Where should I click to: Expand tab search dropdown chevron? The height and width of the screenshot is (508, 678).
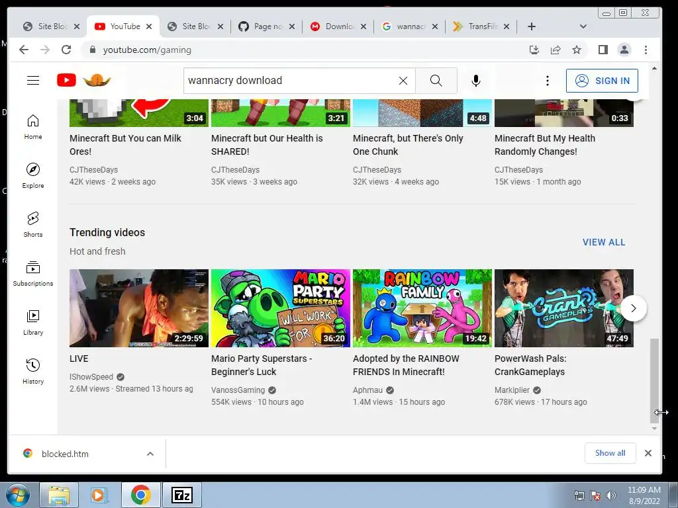click(x=583, y=26)
